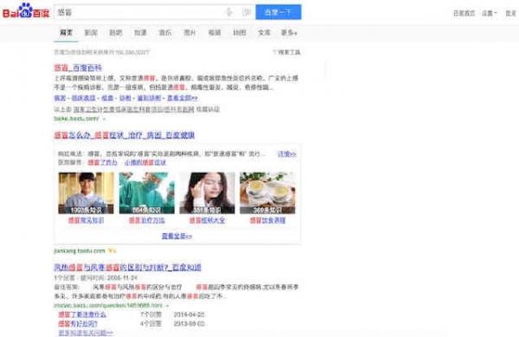
Task: Click the filter icon beside 搜索工具
Action: (274, 52)
